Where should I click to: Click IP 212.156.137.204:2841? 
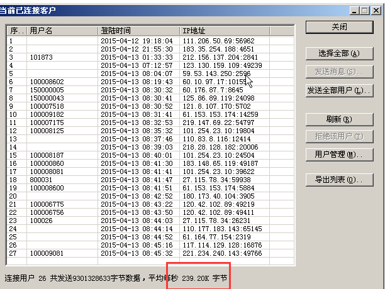coord(220,57)
